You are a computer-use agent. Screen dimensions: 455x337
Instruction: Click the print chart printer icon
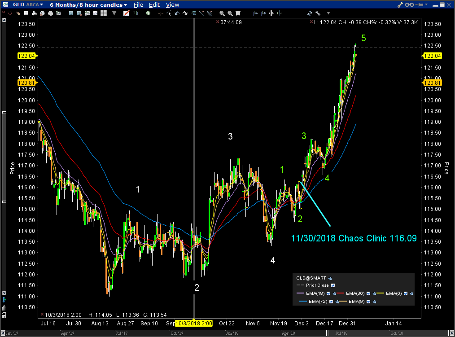pyautogui.click(x=34, y=13)
